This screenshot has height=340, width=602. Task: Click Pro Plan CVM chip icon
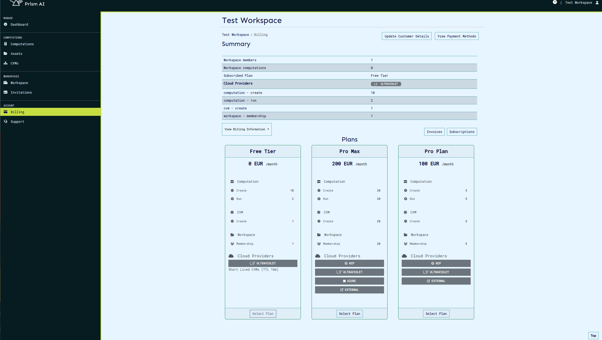tap(405, 212)
